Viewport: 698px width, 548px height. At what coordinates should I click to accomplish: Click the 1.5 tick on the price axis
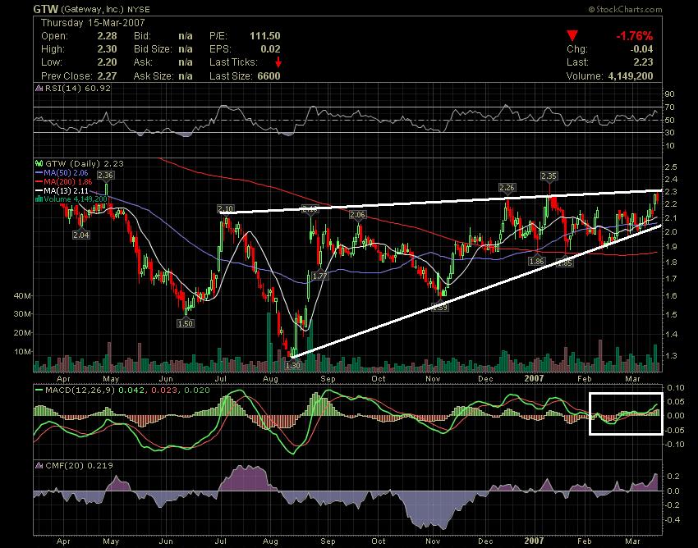click(x=671, y=314)
